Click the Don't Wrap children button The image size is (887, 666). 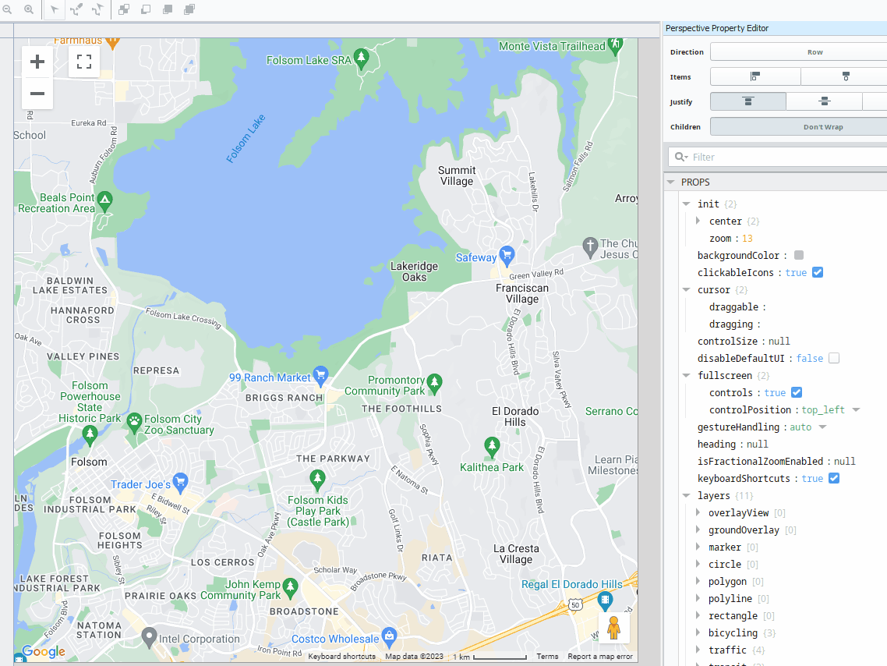(x=799, y=127)
